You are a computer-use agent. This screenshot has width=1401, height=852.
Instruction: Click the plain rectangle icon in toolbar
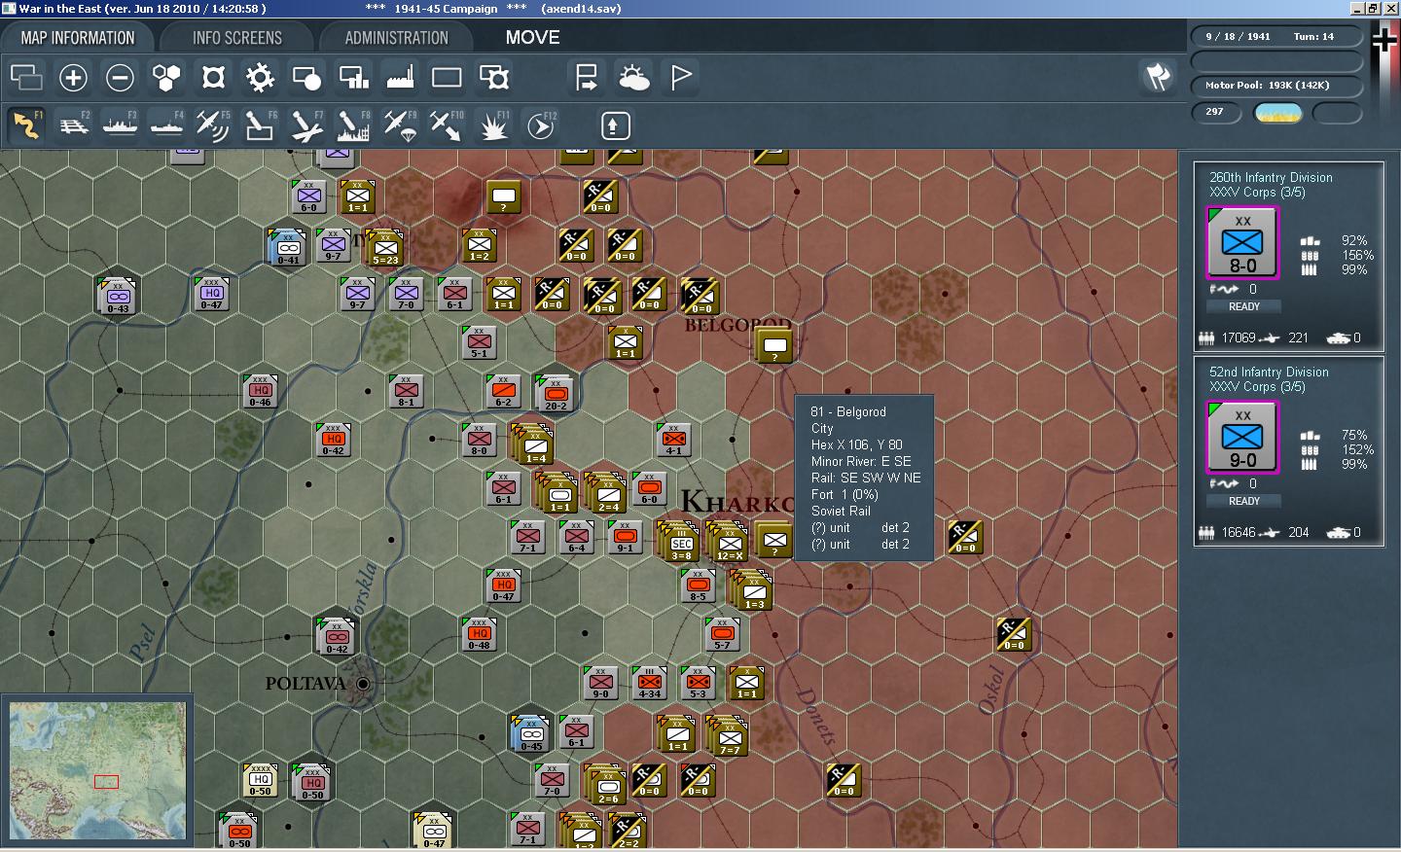[447, 77]
